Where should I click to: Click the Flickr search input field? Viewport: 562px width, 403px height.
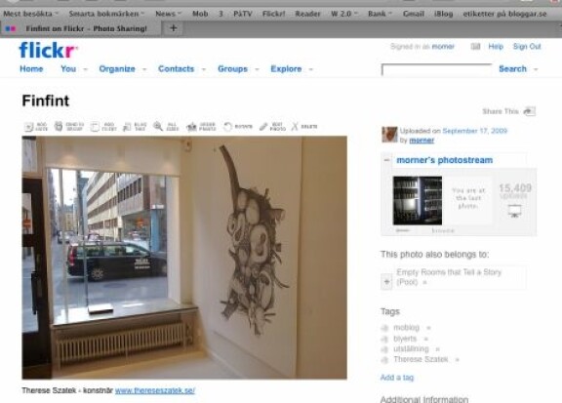437,69
